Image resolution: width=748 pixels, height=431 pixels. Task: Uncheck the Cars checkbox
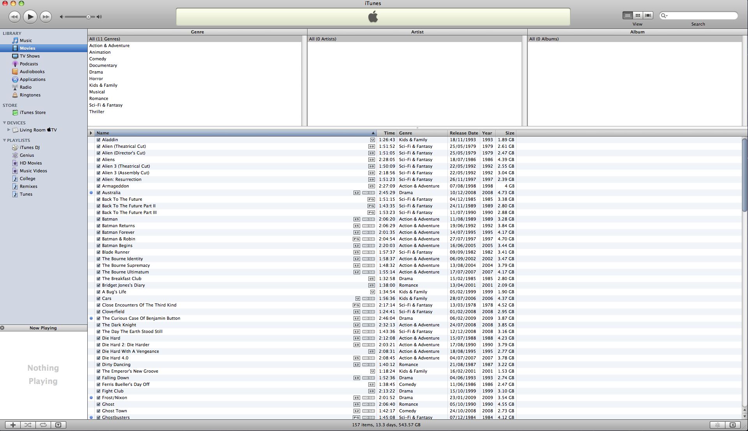pyautogui.click(x=99, y=298)
